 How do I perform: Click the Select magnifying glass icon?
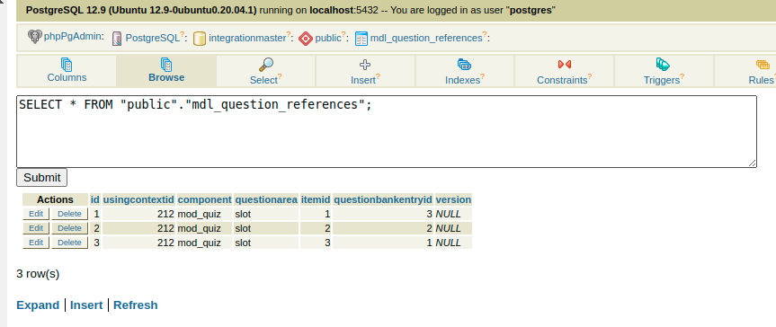click(x=266, y=65)
